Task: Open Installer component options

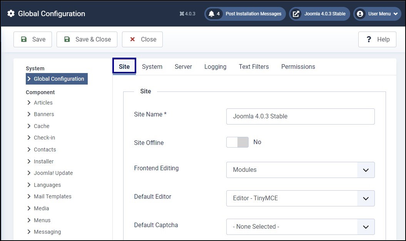Action: [x=44, y=161]
